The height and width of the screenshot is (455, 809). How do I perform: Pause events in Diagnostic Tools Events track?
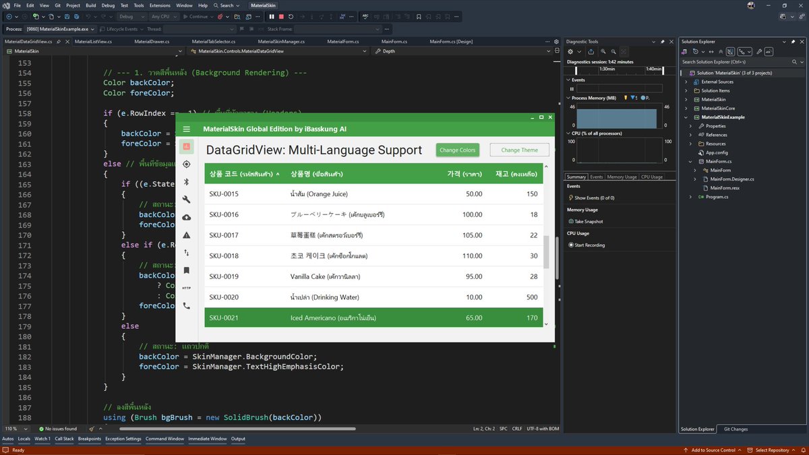pyautogui.click(x=572, y=88)
